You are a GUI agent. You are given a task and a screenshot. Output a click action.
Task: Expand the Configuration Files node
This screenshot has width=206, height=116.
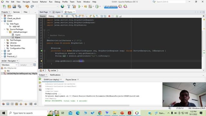(5, 48)
